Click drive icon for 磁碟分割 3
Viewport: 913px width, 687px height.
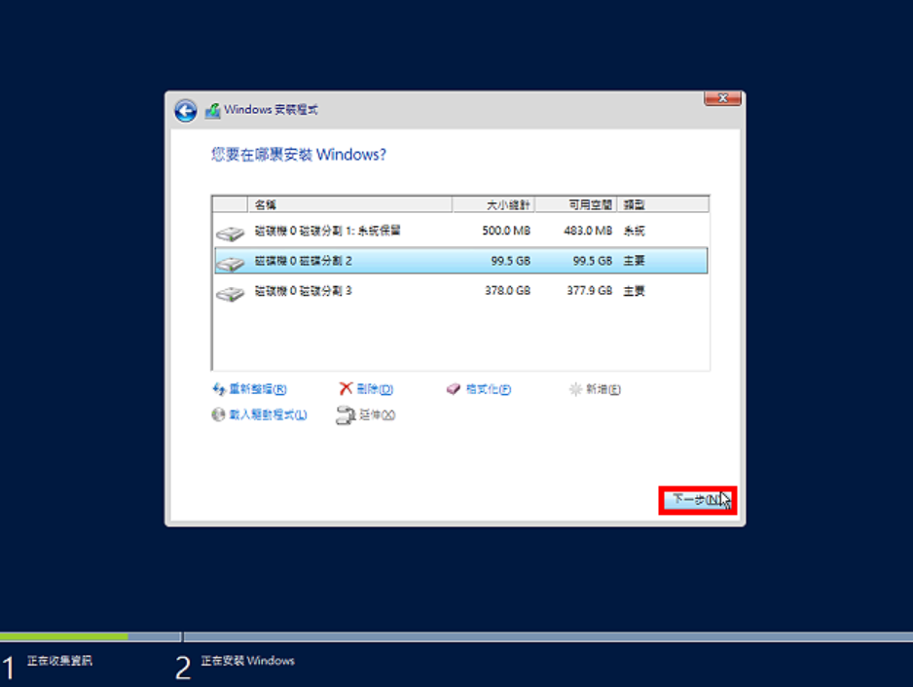(230, 294)
